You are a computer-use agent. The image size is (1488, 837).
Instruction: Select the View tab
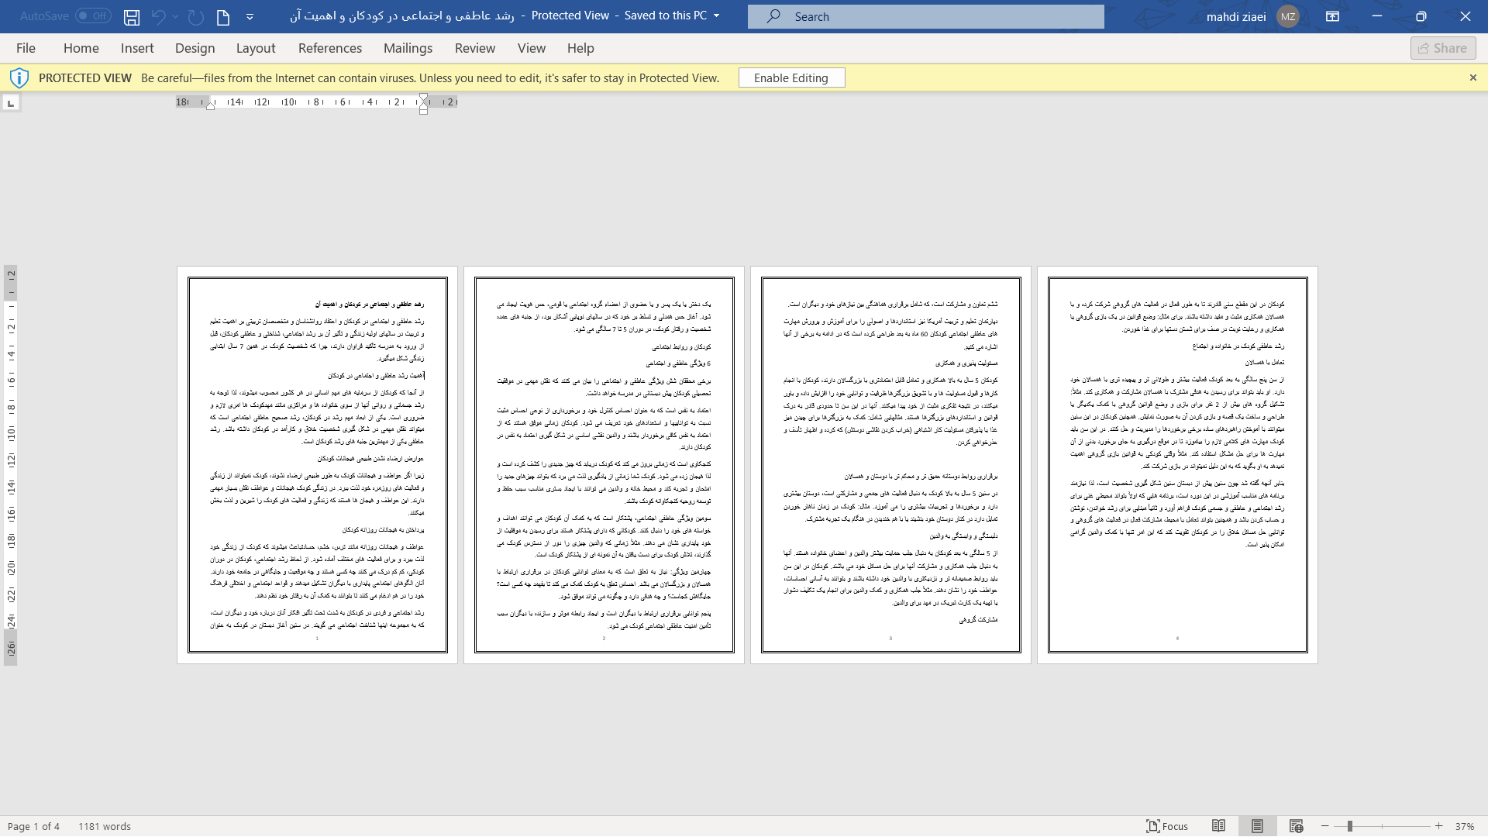coord(532,48)
